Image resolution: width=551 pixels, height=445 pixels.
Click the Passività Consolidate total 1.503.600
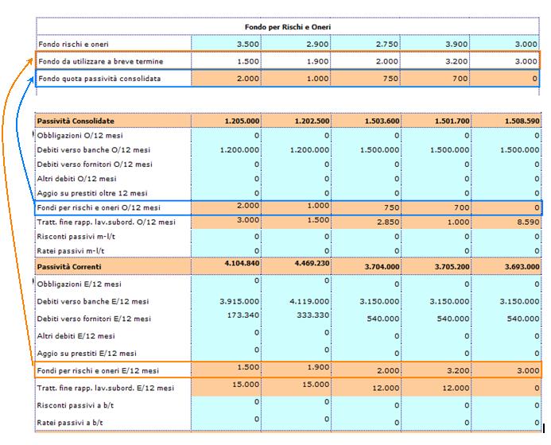382,121
